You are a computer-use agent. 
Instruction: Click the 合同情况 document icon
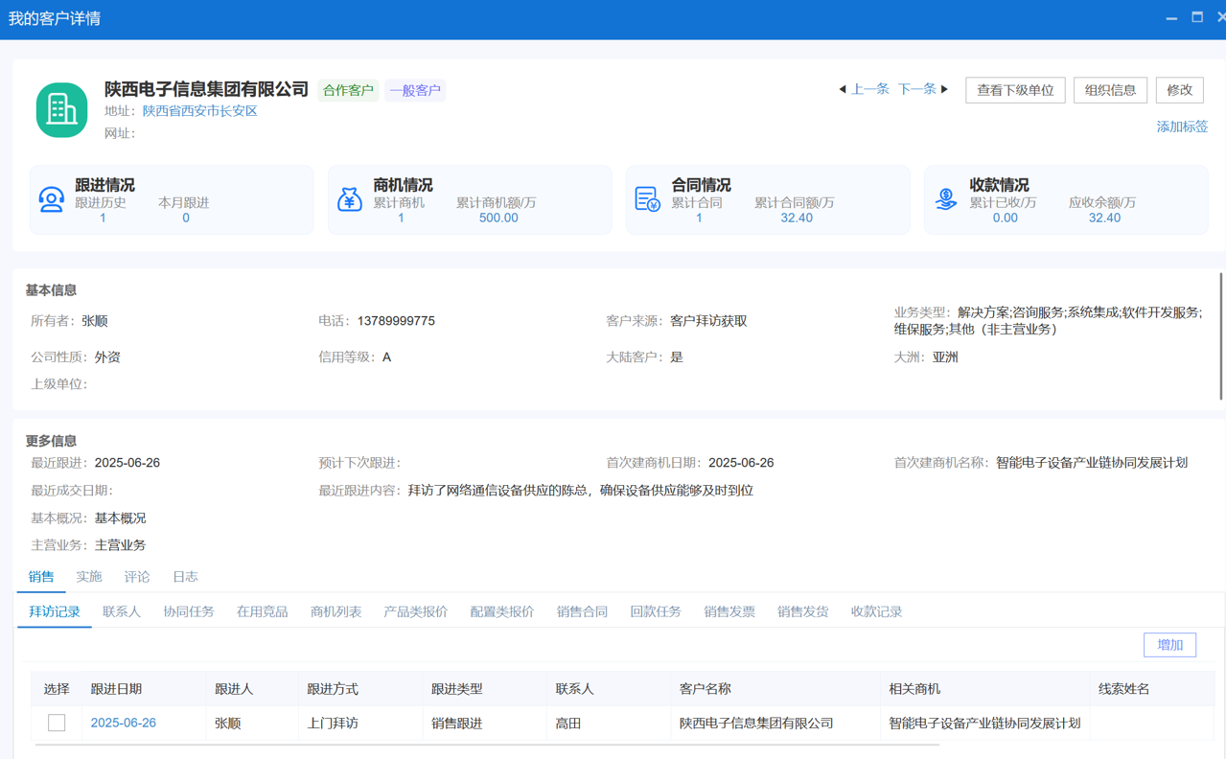click(648, 199)
